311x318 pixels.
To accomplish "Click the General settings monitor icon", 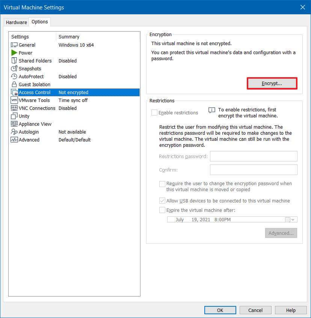I will click(14, 45).
